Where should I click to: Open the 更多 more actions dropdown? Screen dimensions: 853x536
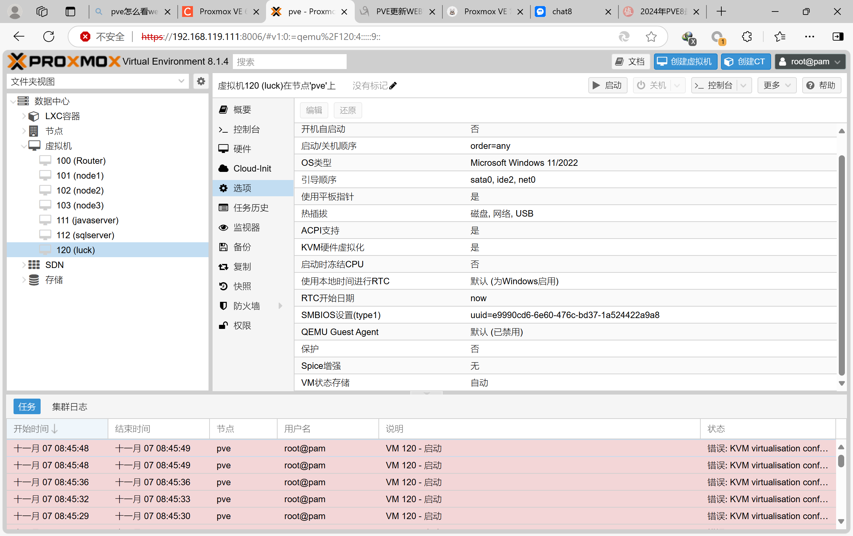pos(777,85)
